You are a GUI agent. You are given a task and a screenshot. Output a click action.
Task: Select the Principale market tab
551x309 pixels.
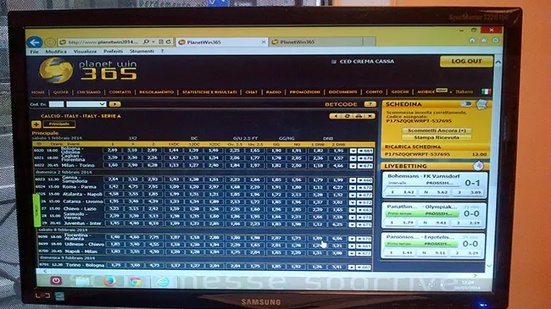[x=59, y=124]
